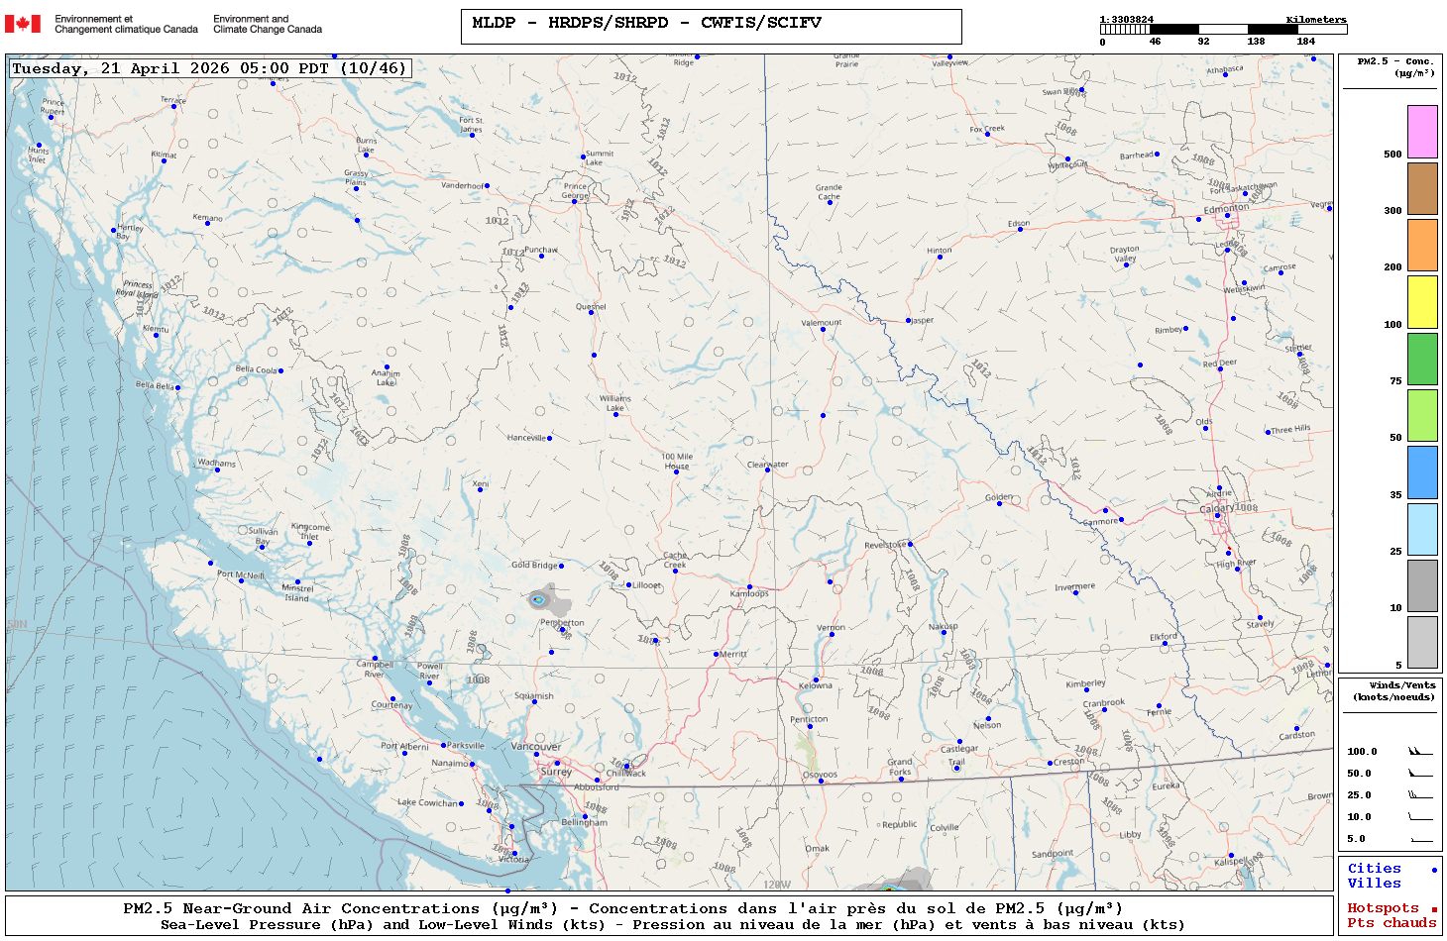Viewport: 1447px width, 941px height.
Task: Select the orange 200 concentration swatch
Action: pyautogui.click(x=1422, y=245)
